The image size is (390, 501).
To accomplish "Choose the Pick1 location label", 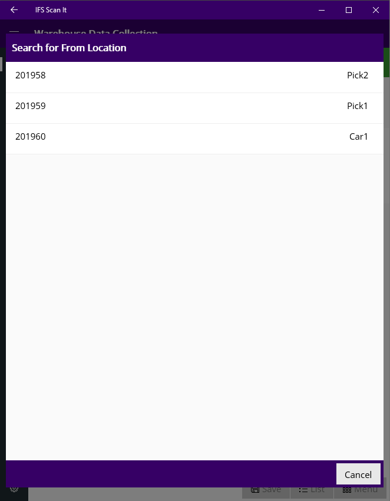I will (x=357, y=106).
